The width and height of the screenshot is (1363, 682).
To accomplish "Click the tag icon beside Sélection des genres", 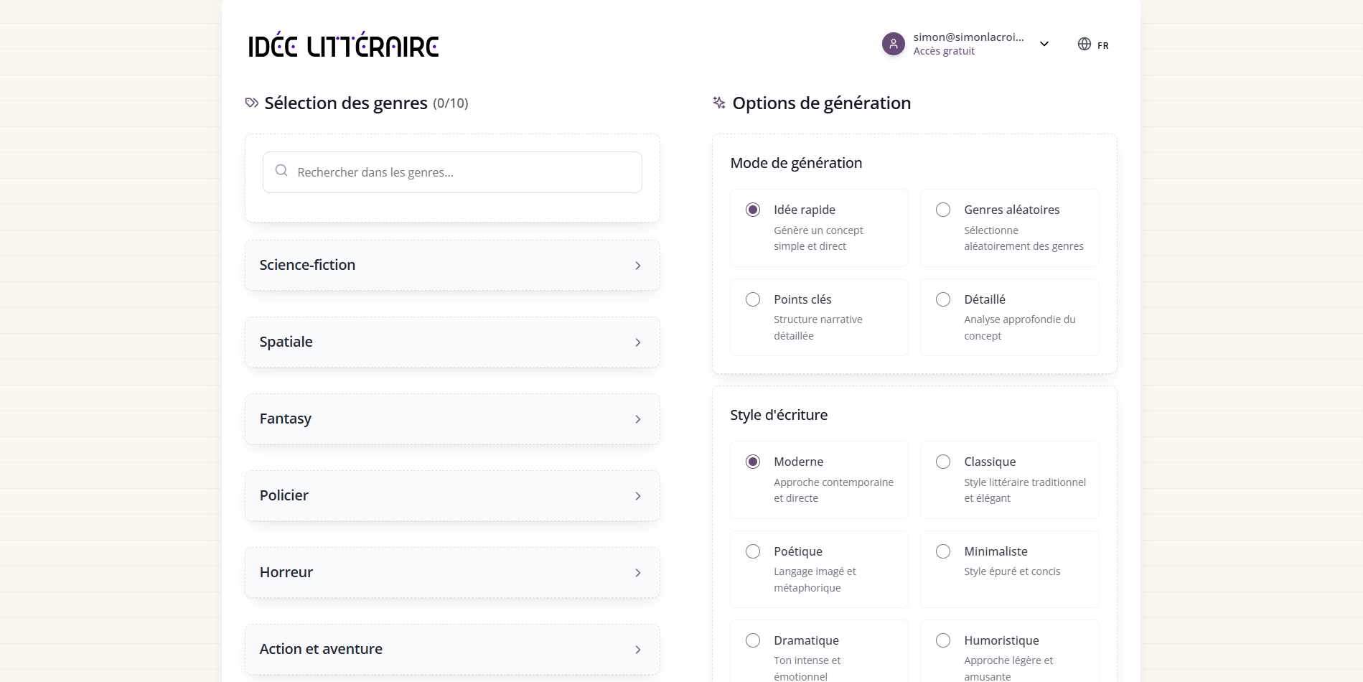I will coord(252,103).
